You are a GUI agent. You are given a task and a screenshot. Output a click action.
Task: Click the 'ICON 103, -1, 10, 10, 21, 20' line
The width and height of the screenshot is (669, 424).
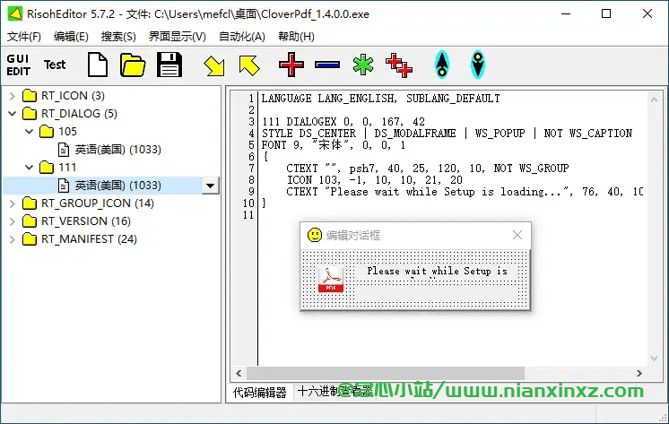tap(374, 180)
